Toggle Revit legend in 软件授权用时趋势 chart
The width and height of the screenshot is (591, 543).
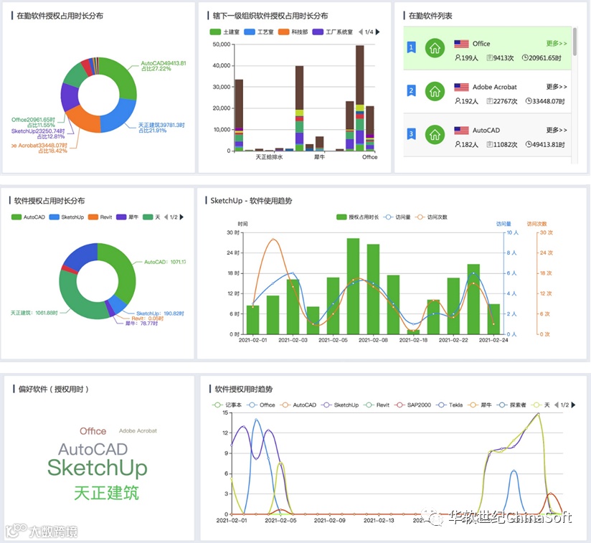click(x=376, y=405)
